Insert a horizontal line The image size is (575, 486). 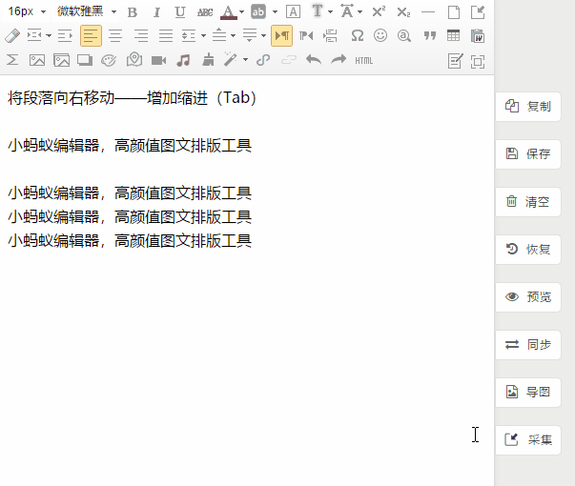click(428, 12)
